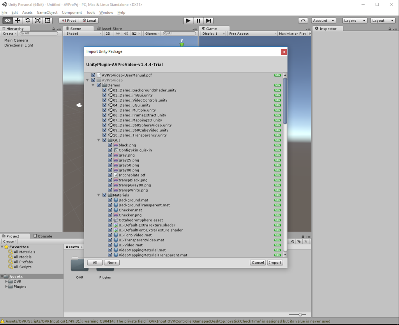Select the Rotate tool
Screen dimensions: 399x325
pyautogui.click(x=28, y=21)
